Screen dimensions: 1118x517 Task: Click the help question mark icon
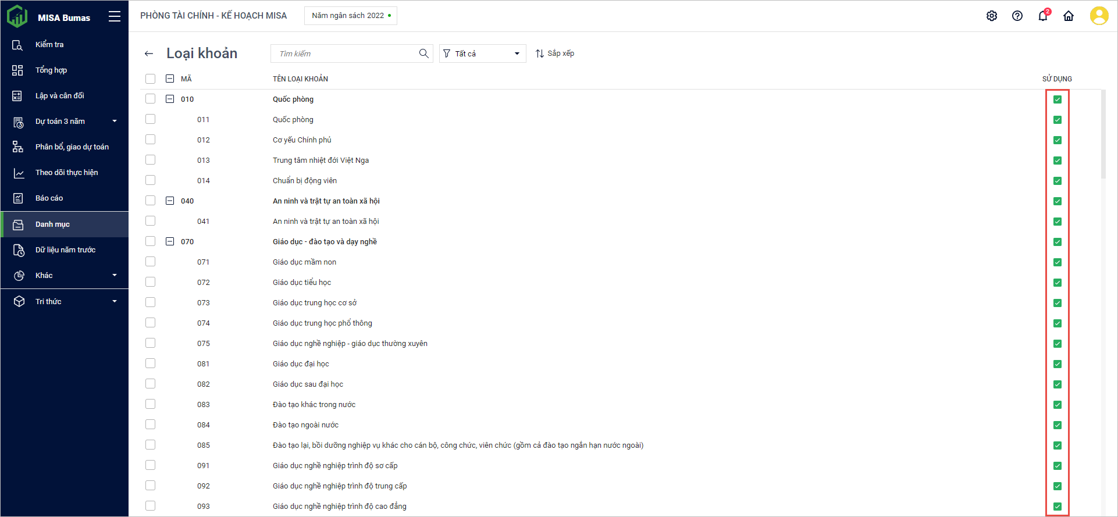[1017, 16]
